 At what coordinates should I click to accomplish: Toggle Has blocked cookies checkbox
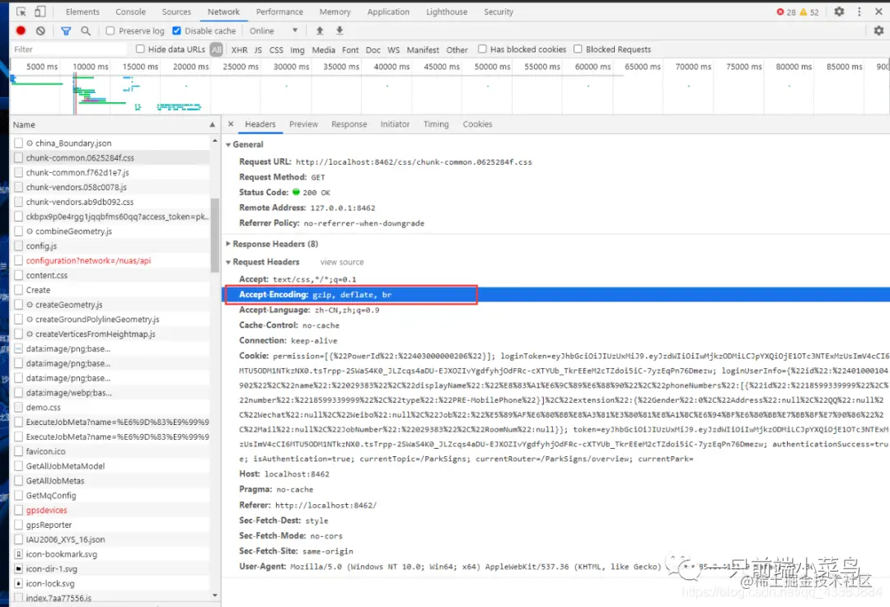tap(482, 49)
